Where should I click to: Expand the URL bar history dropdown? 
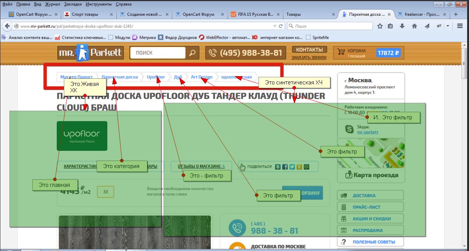(x=275, y=26)
